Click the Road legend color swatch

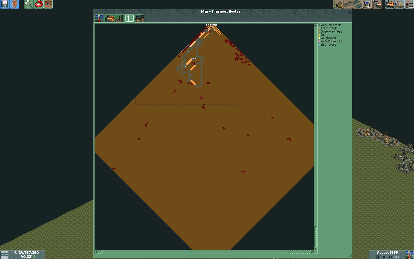(320, 35)
